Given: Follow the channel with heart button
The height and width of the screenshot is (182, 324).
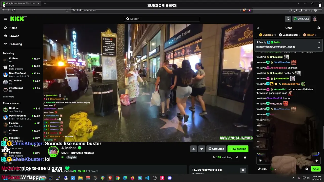Looking at the screenshot, I should [x=202, y=149].
